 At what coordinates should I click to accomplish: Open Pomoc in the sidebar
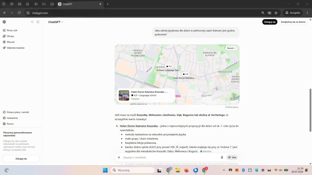click(x=8, y=124)
